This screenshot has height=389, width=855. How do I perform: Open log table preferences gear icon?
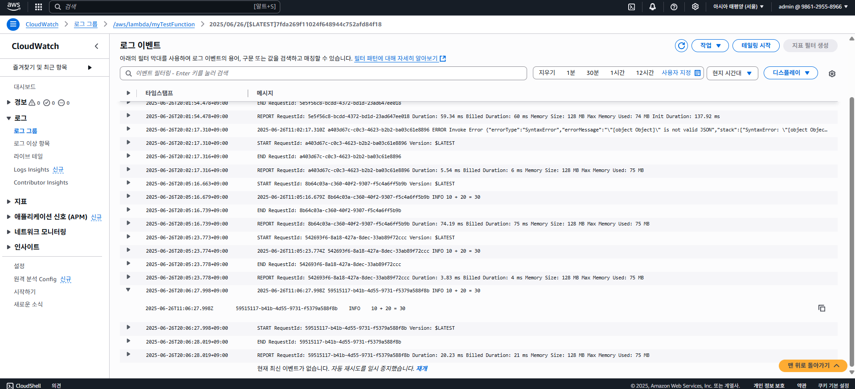tap(832, 74)
